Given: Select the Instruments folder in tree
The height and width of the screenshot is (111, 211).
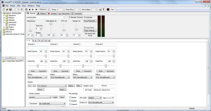Looking at the screenshot, I should 12,23.
